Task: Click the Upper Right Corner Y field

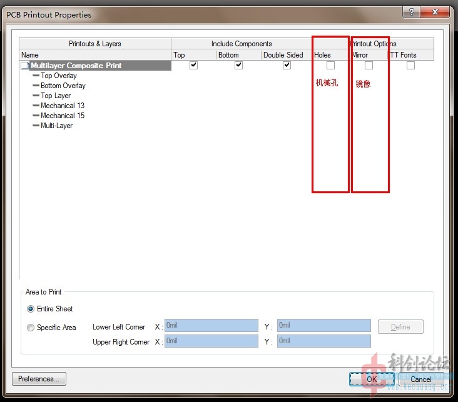Action: click(323, 341)
